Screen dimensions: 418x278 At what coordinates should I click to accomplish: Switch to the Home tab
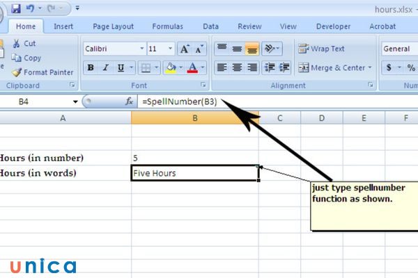pyautogui.click(x=26, y=26)
